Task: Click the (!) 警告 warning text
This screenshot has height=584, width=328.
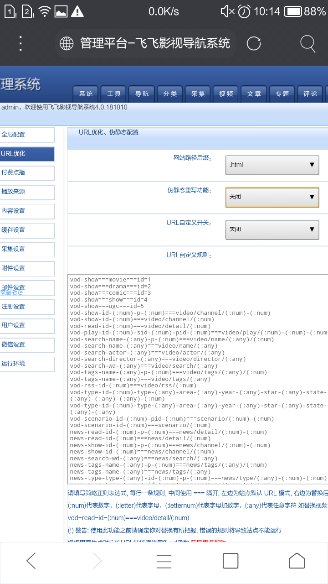Action: [x=174, y=531]
